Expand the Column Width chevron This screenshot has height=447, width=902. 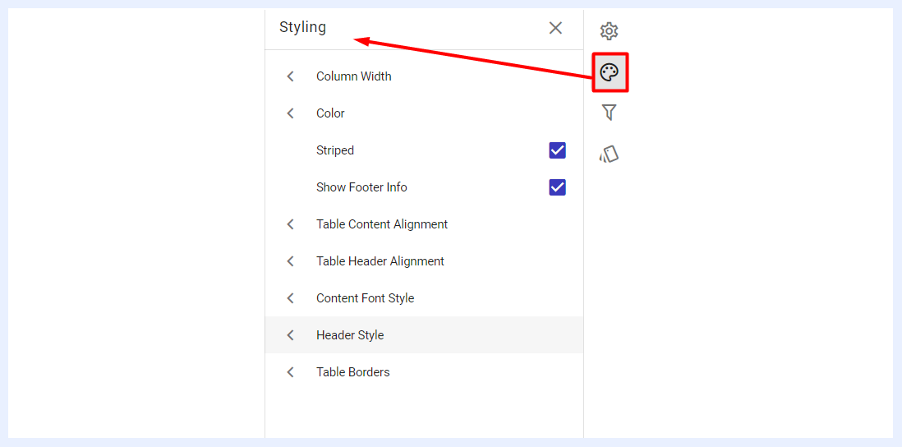(291, 76)
